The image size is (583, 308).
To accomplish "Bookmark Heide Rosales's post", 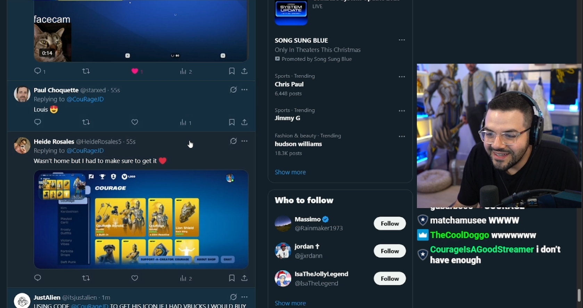I will (x=232, y=278).
